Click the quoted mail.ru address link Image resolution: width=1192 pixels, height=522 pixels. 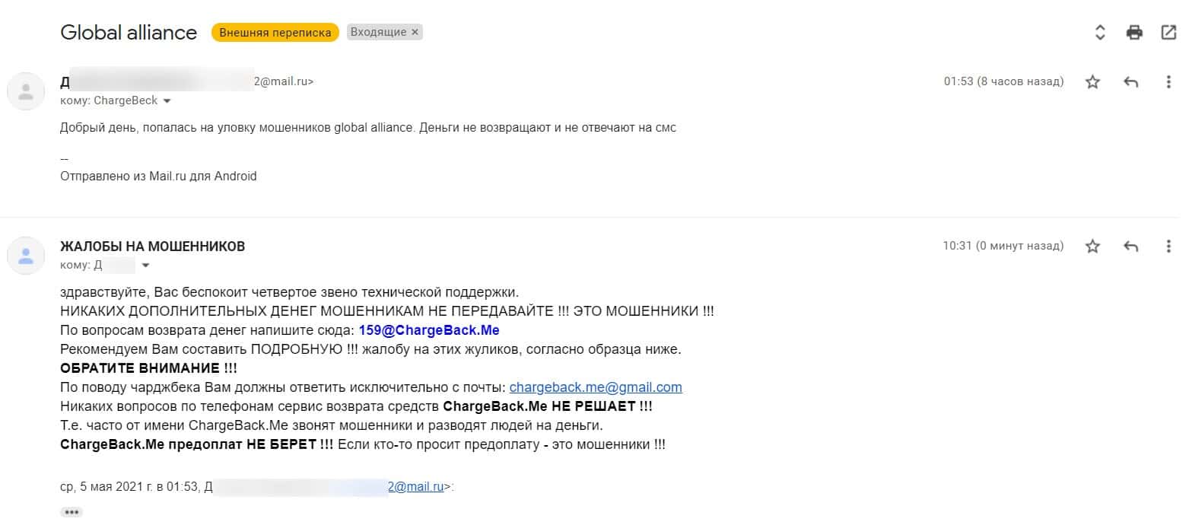(x=415, y=488)
